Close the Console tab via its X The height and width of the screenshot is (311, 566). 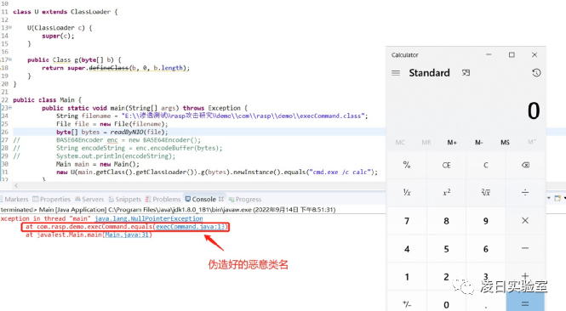(221, 199)
